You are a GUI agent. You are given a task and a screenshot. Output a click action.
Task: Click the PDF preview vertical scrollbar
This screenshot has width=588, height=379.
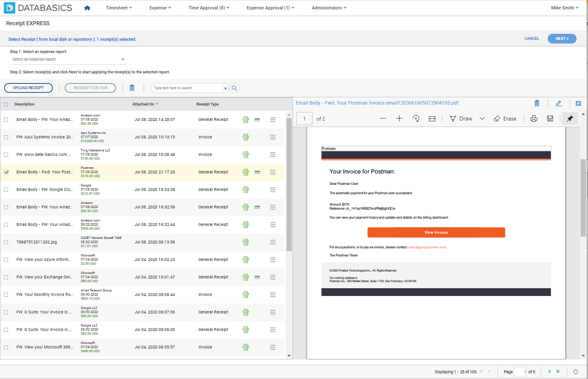(x=583, y=198)
